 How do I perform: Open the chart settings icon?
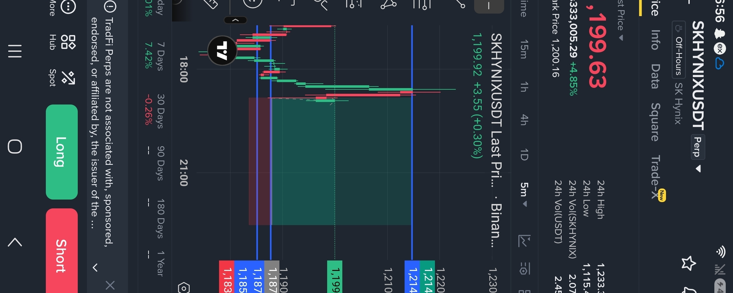pyautogui.click(x=524, y=268)
